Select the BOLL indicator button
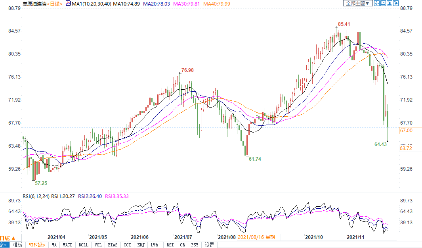This screenshot has width=422, height=248. [83, 245]
